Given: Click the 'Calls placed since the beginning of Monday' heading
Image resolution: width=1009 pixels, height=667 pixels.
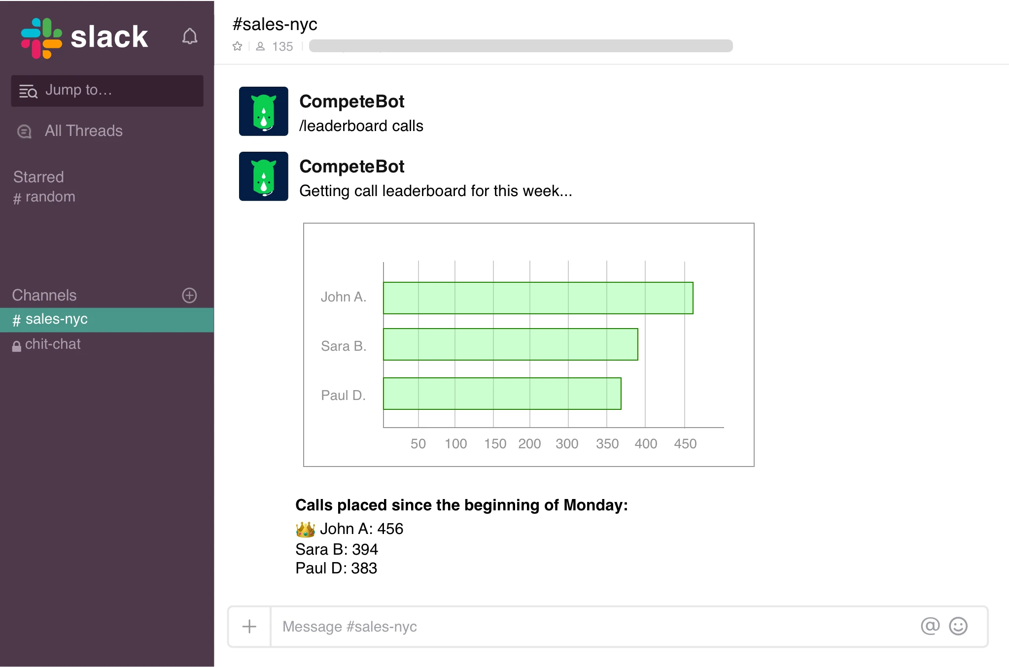Looking at the screenshot, I should 461,505.
